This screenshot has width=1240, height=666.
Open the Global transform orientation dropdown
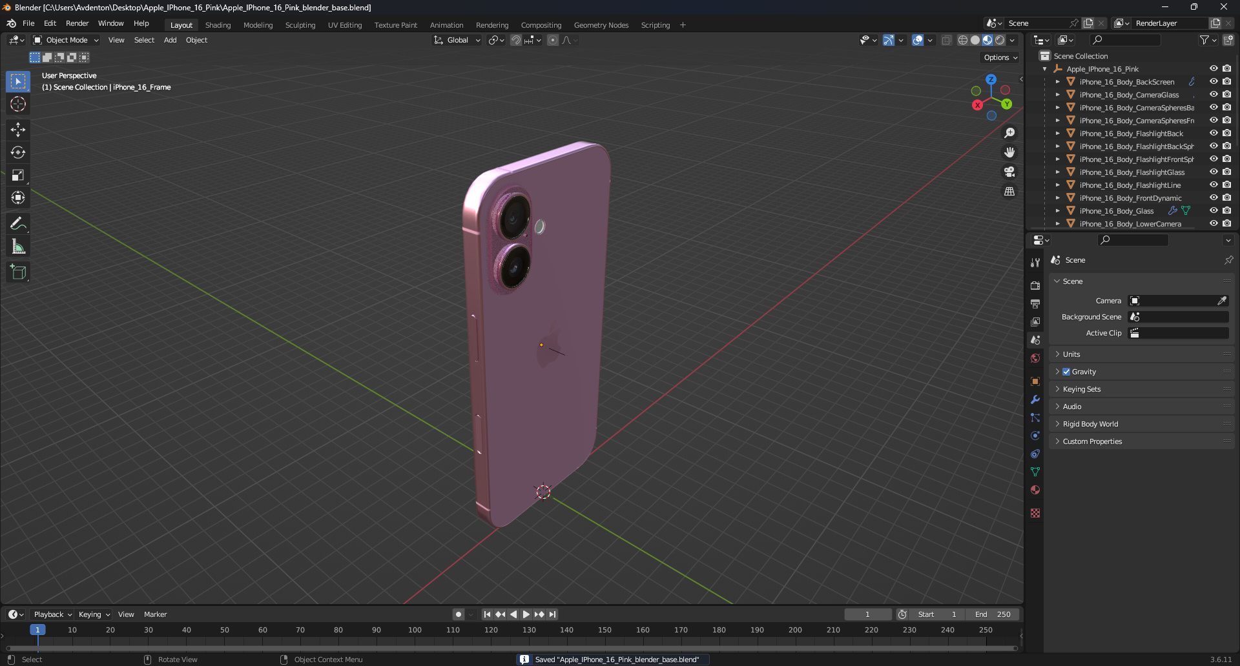pyautogui.click(x=457, y=40)
